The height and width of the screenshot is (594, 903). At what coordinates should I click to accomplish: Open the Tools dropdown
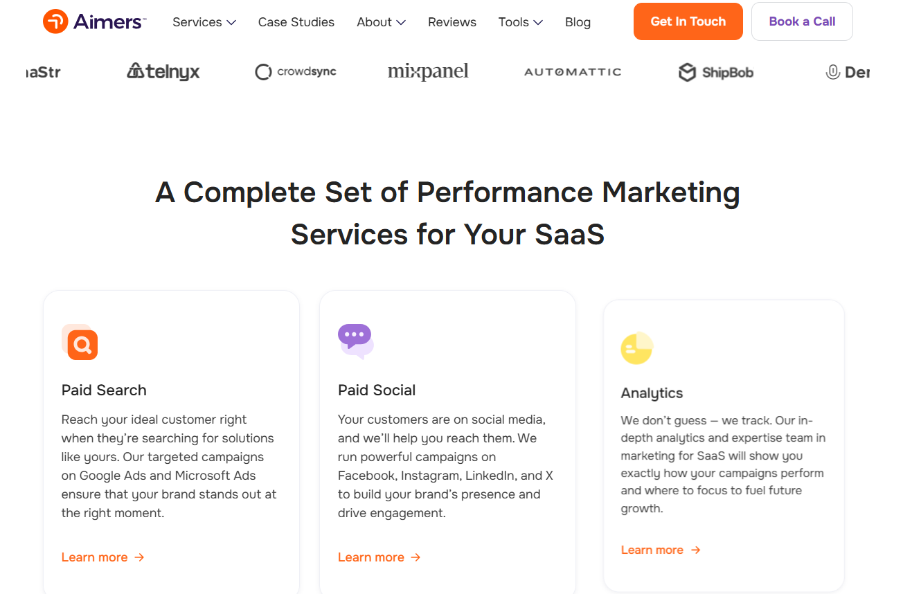pos(520,21)
